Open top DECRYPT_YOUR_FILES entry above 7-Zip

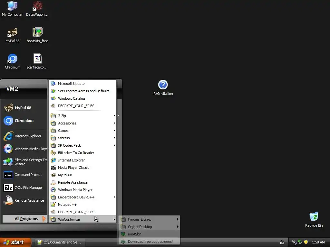pos(82,106)
